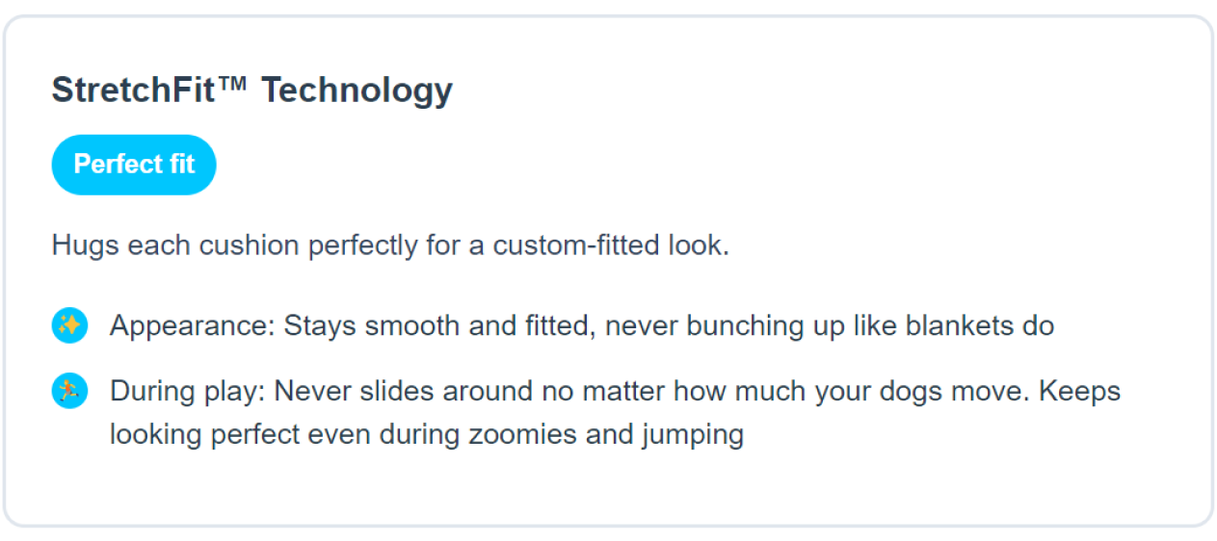The image size is (1217, 541).
Task: Click the sparkles icon beside Appearance
Action: pyautogui.click(x=69, y=325)
